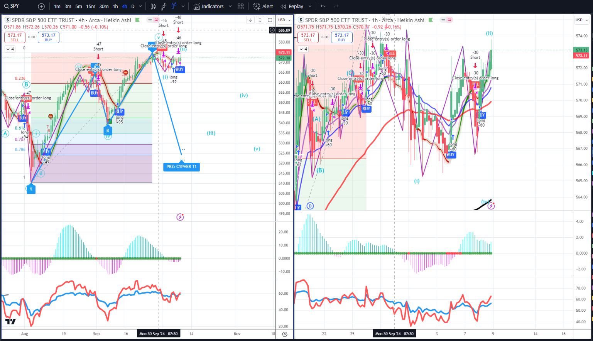Click the TradingView logo in the 4h chart

pyautogui.click(x=10, y=322)
